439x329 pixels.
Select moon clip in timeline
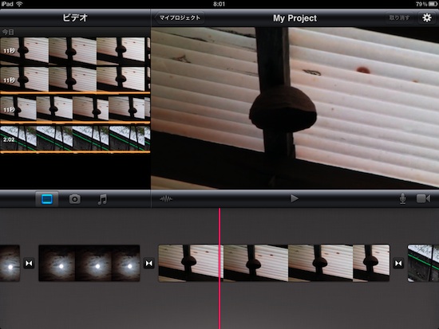89,264
